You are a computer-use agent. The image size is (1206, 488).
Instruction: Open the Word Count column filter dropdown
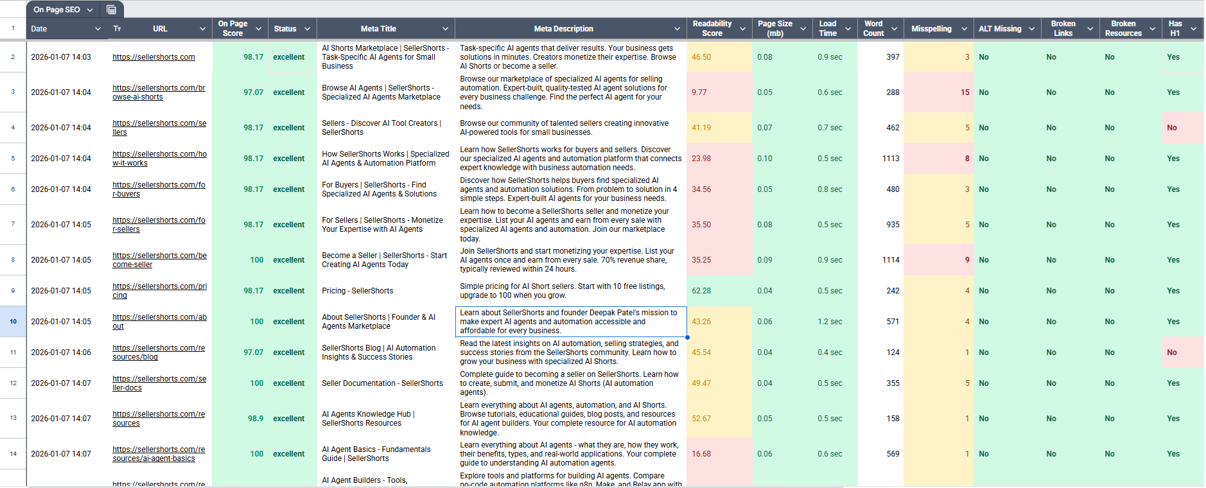(x=894, y=29)
